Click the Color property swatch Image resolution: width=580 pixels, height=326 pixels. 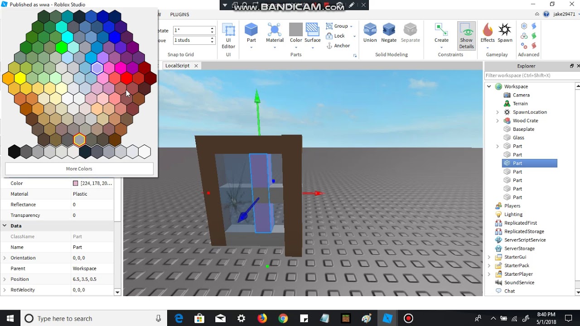(x=76, y=183)
